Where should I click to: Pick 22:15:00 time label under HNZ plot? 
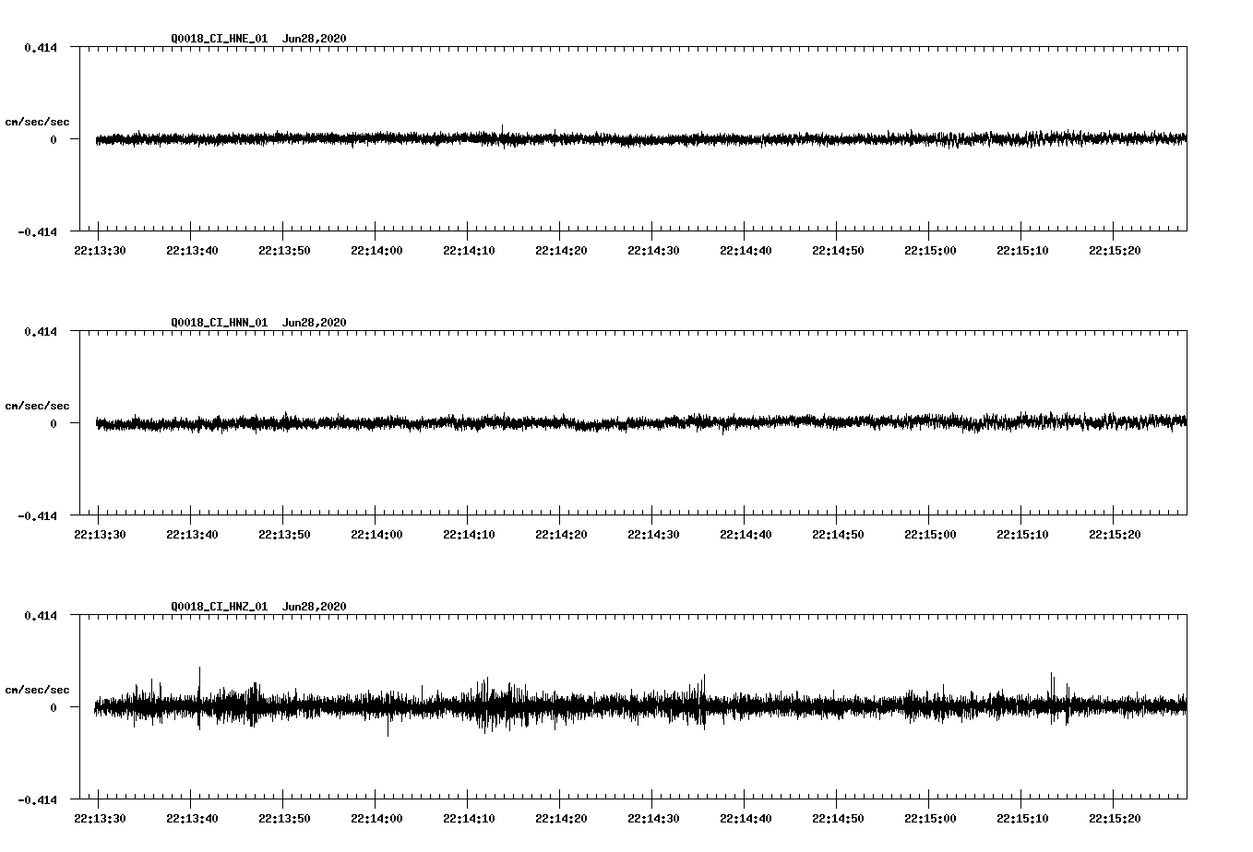(x=930, y=819)
